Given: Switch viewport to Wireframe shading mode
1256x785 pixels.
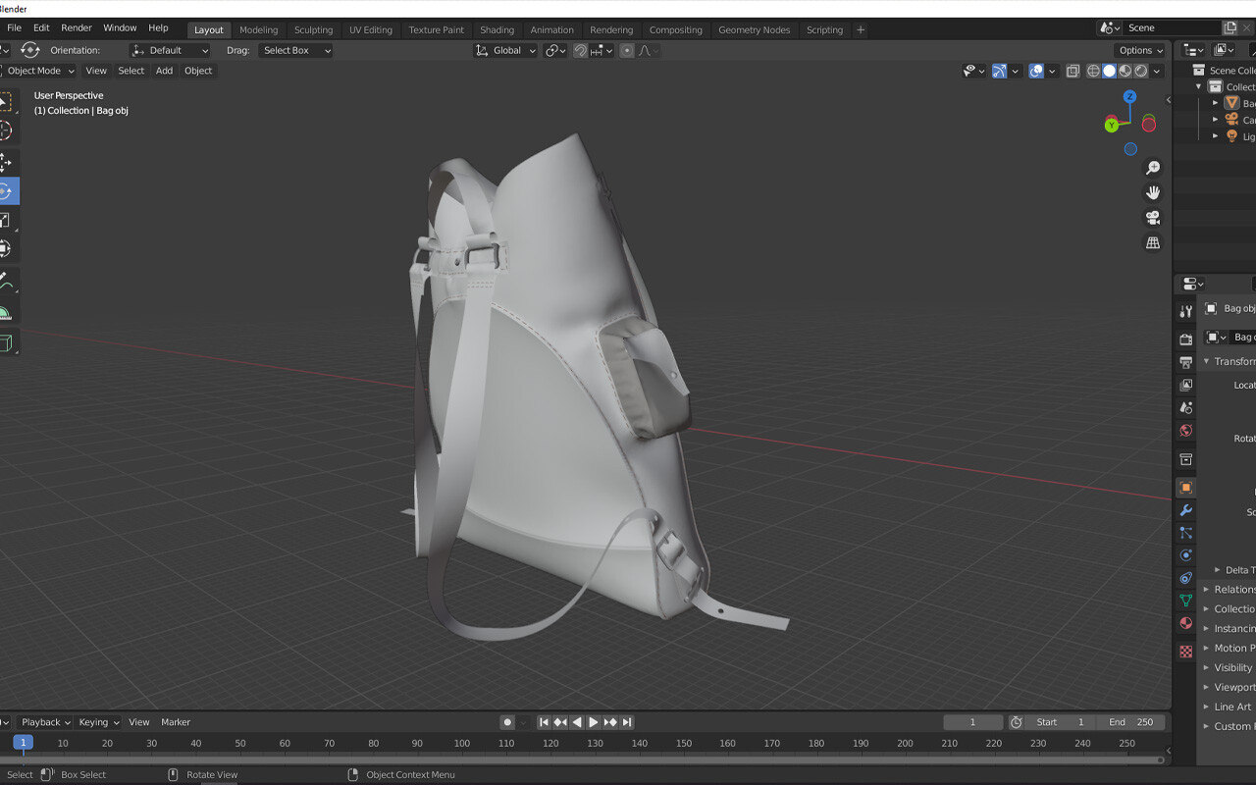Looking at the screenshot, I should [1092, 70].
